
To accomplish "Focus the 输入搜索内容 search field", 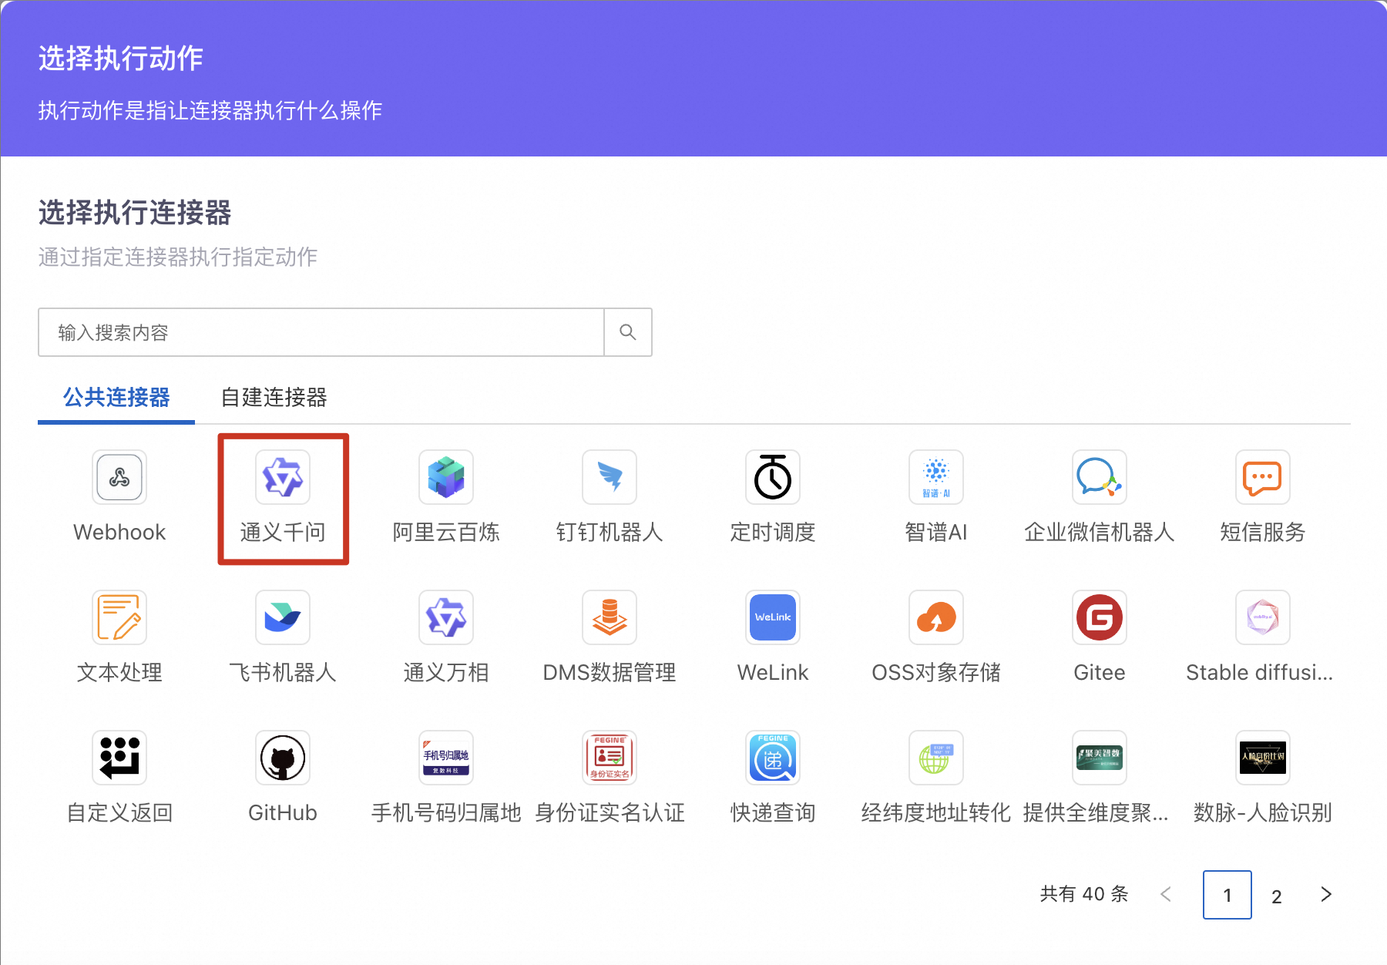I will coord(321,332).
